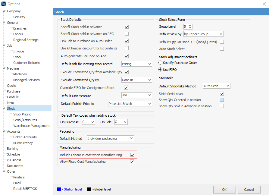Click the Options window app icon
This screenshot has height=195, width=269.
[x=4, y=4]
